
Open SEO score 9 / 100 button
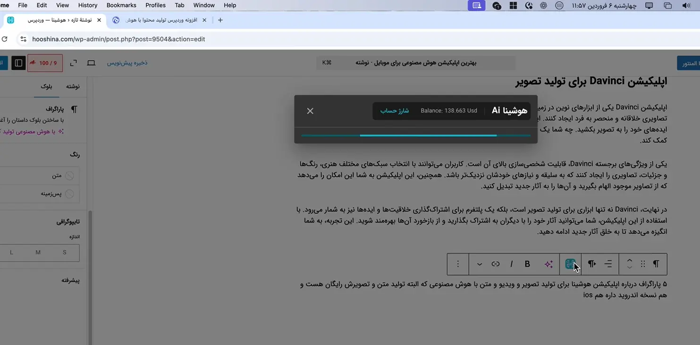[x=45, y=63]
